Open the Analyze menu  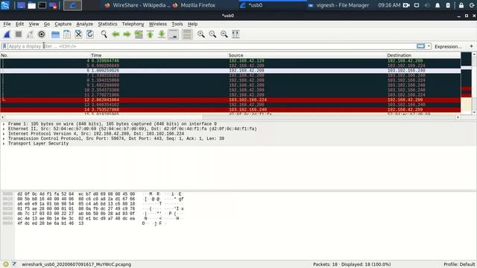(84, 24)
